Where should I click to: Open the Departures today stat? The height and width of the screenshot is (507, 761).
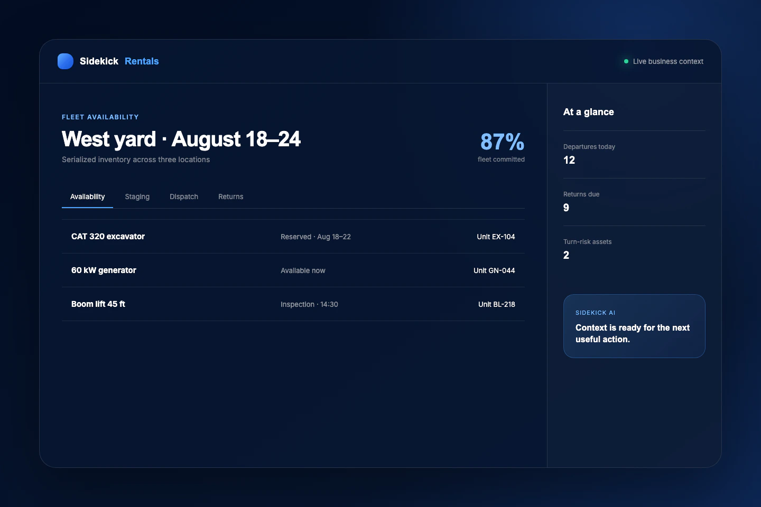pyautogui.click(x=634, y=154)
